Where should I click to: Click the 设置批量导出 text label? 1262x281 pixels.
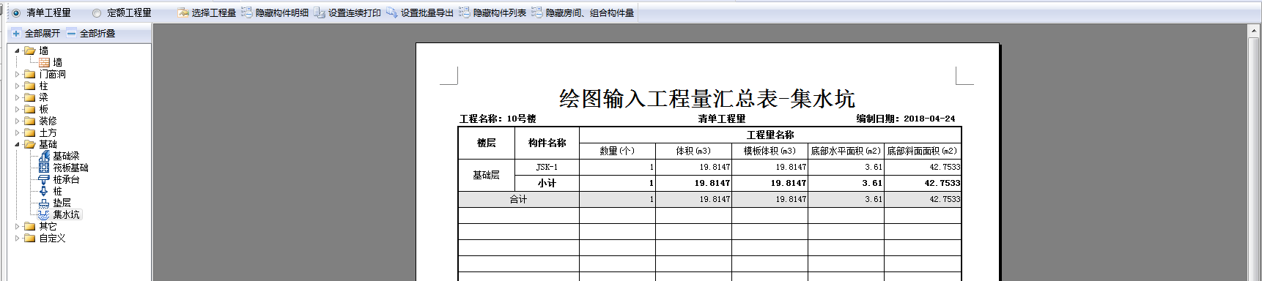(427, 12)
